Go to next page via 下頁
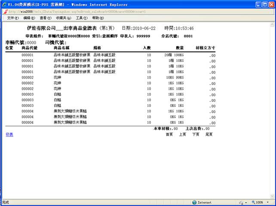276x206 pixels. (x=196, y=134)
